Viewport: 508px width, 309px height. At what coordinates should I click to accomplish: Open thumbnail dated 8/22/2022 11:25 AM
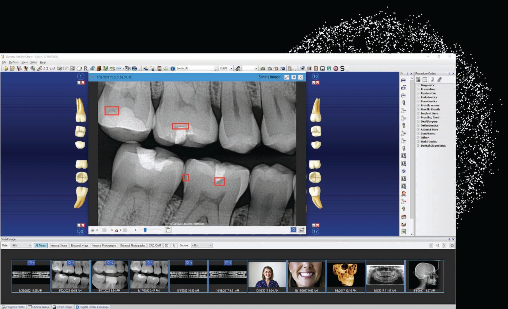[x=31, y=276]
